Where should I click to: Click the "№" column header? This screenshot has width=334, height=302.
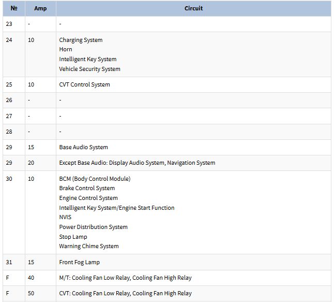14,8
